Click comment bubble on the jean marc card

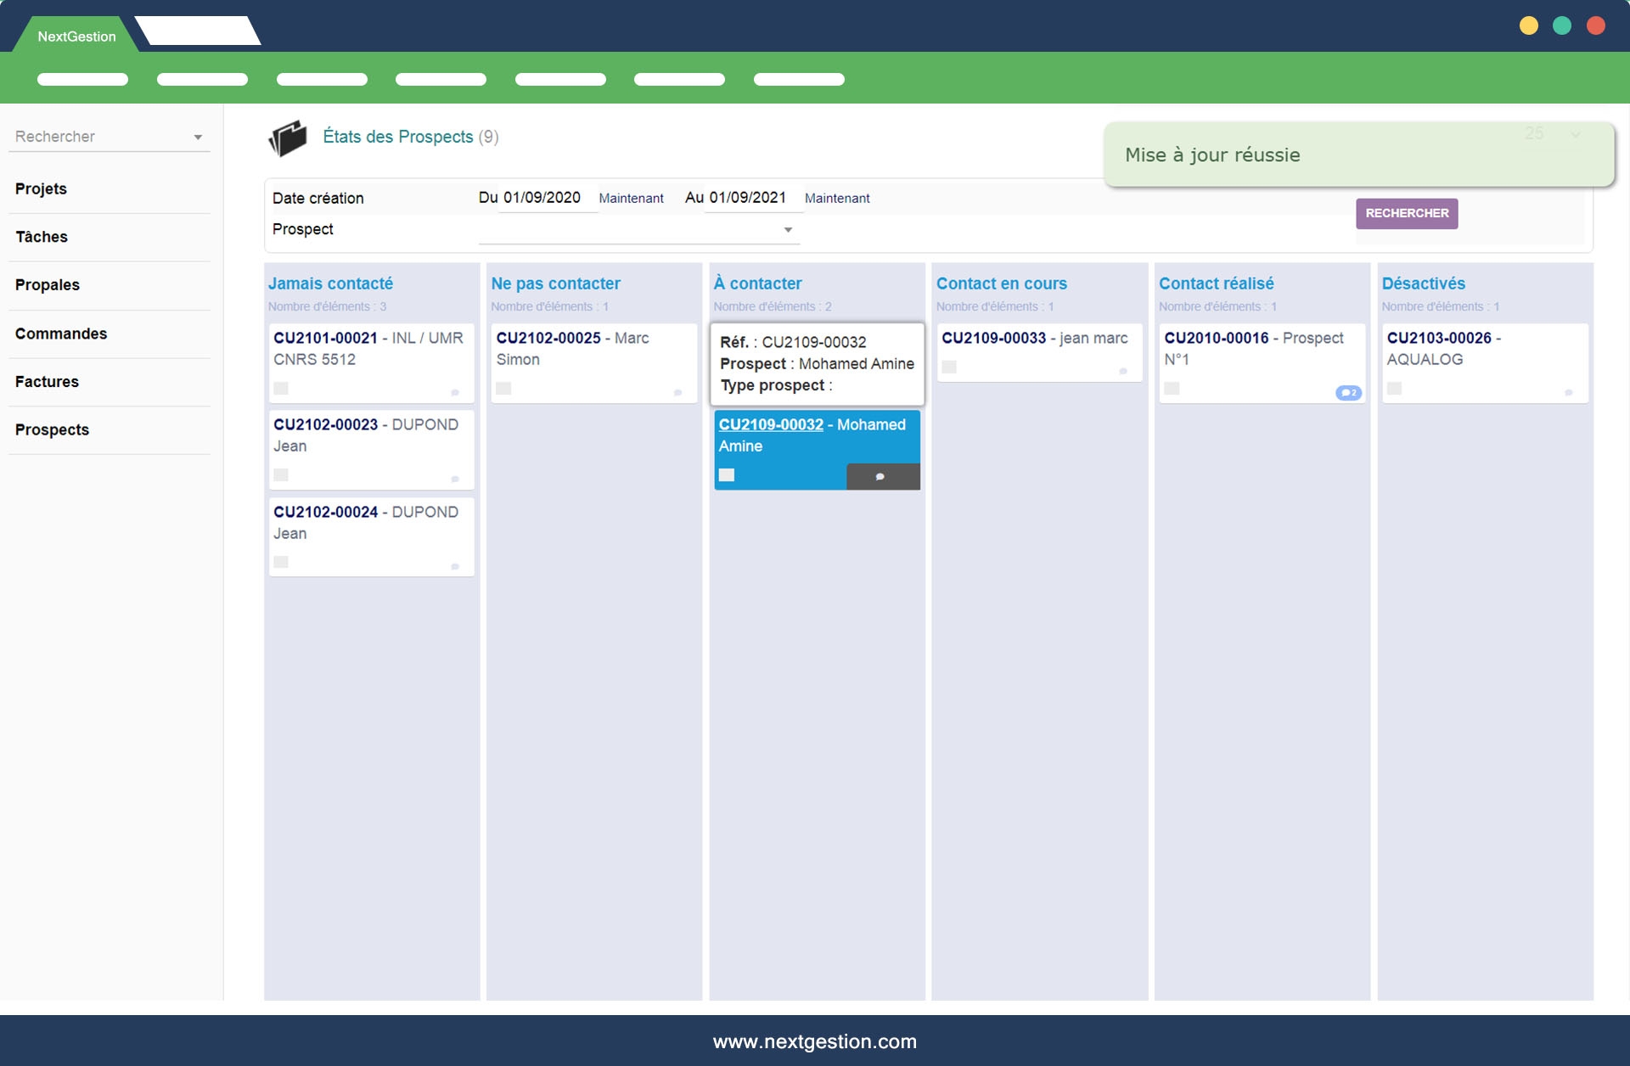1123,372
